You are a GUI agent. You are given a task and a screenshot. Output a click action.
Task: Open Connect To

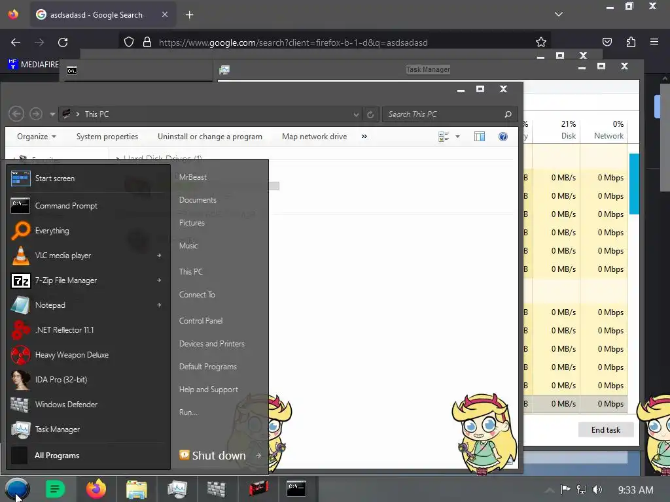tap(197, 295)
